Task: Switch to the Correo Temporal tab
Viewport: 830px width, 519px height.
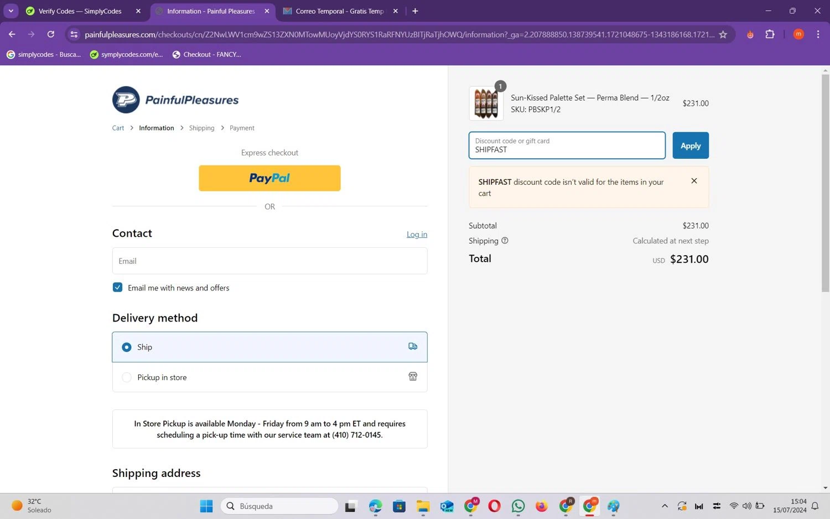Action: coord(339,11)
